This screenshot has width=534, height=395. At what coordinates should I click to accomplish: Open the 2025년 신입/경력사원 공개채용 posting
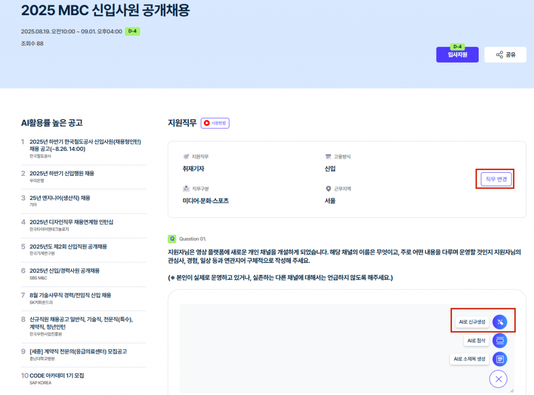[64, 271]
